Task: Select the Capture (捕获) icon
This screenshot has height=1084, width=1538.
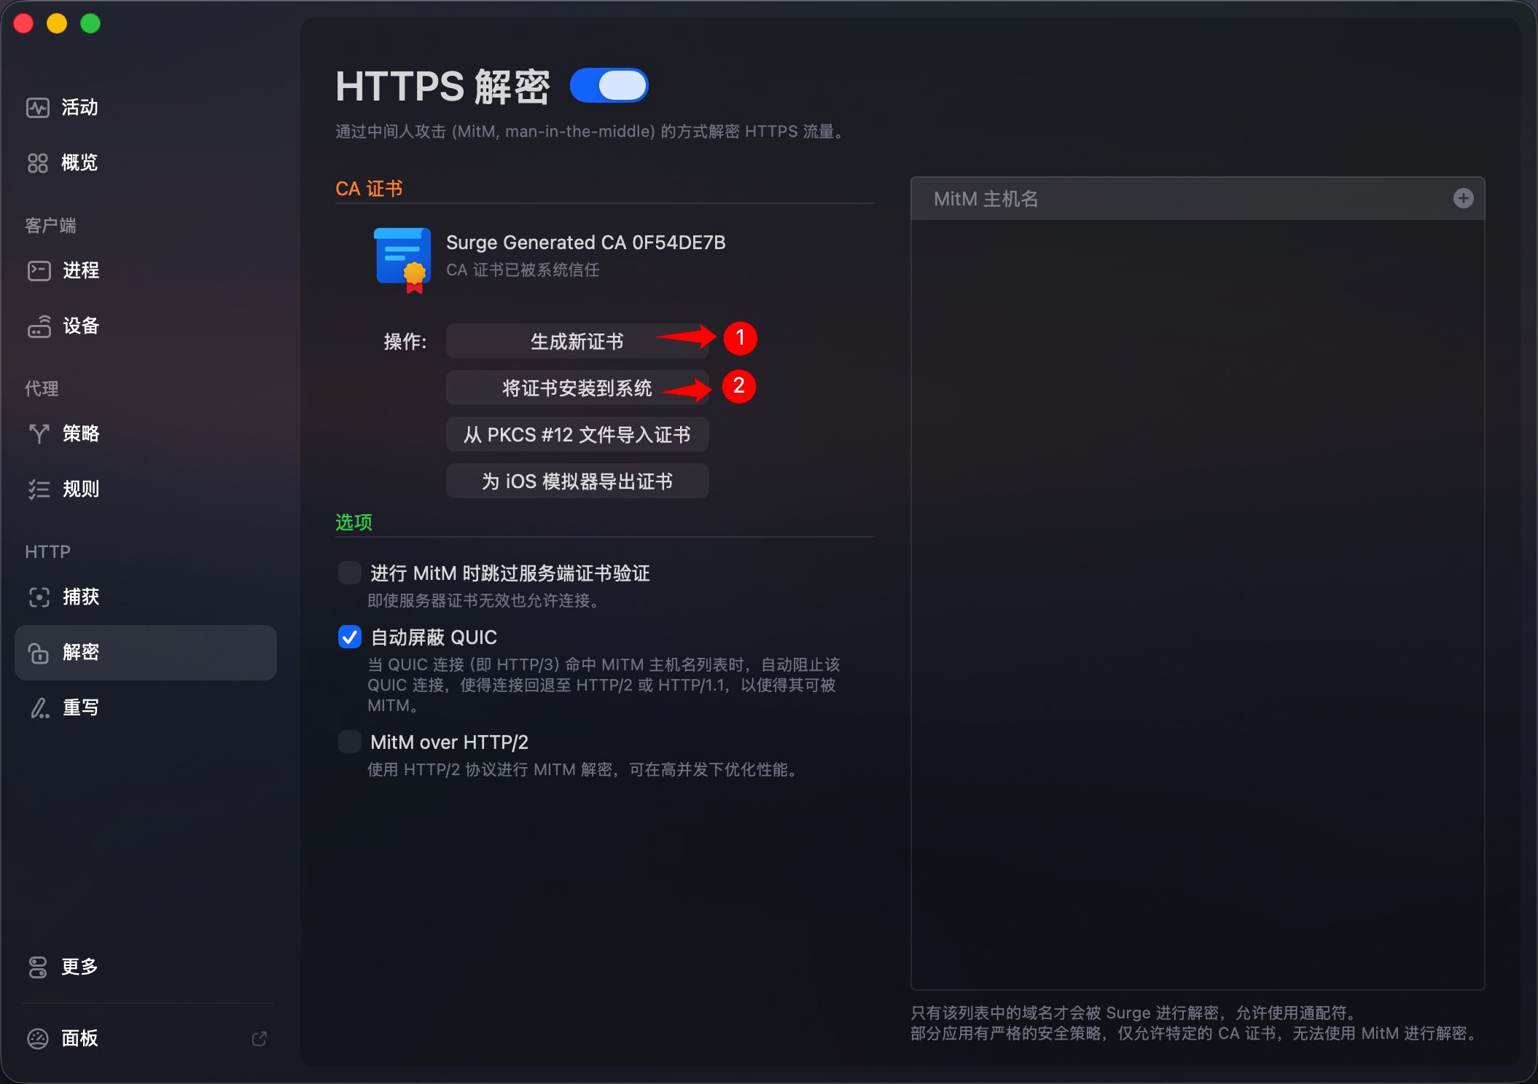Action: click(x=39, y=597)
